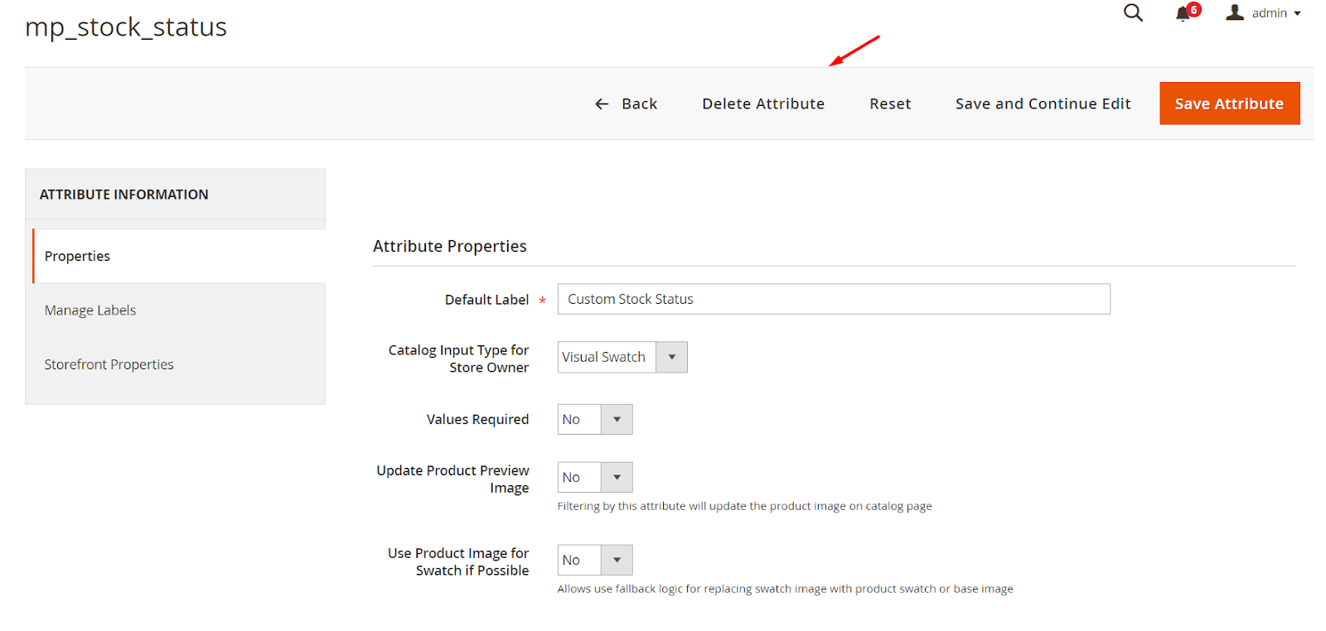
Task: Click the admin user avatar icon
Action: point(1235,12)
